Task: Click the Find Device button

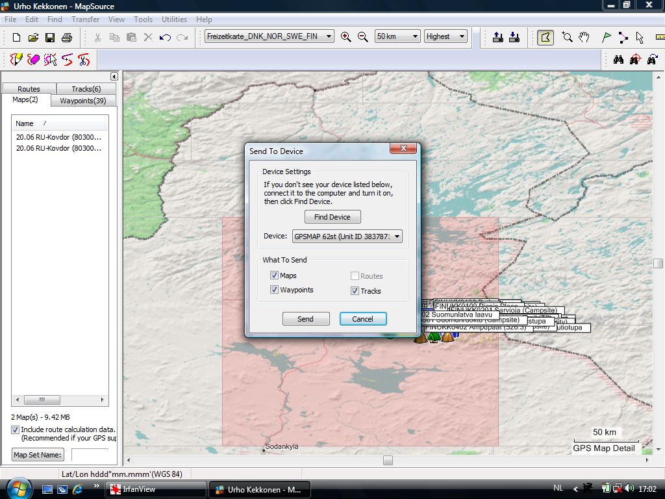Action: tap(332, 217)
